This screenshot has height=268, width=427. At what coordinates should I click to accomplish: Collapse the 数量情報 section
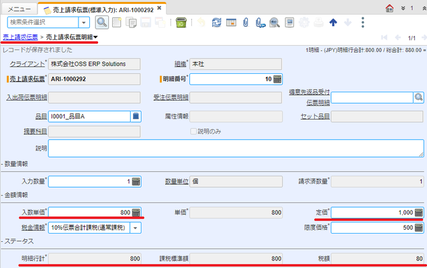tap(15, 164)
